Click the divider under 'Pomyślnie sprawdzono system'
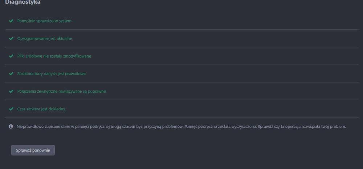This screenshot has width=363, height=169. click(x=181, y=30)
